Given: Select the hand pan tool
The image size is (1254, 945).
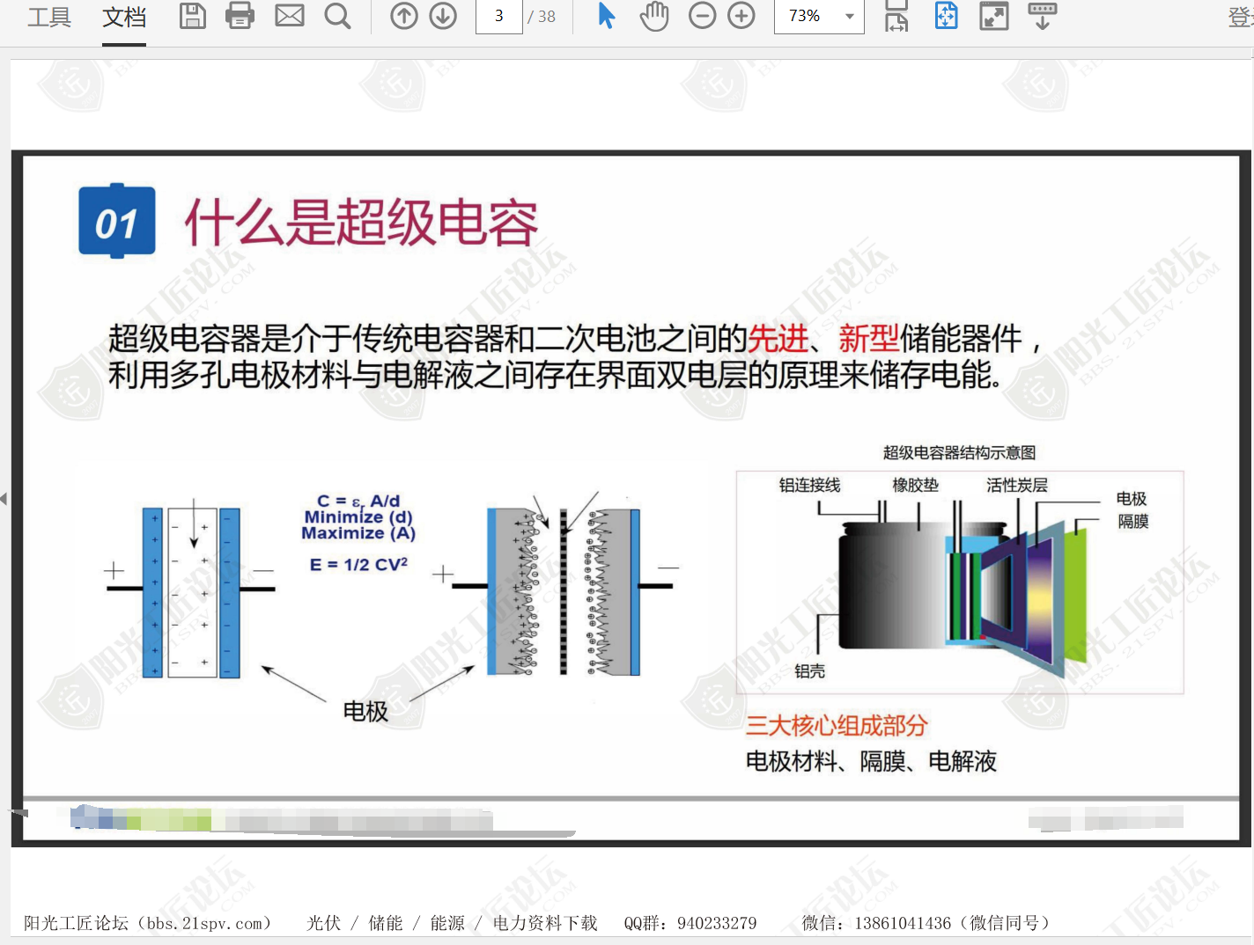Looking at the screenshot, I should [x=654, y=16].
